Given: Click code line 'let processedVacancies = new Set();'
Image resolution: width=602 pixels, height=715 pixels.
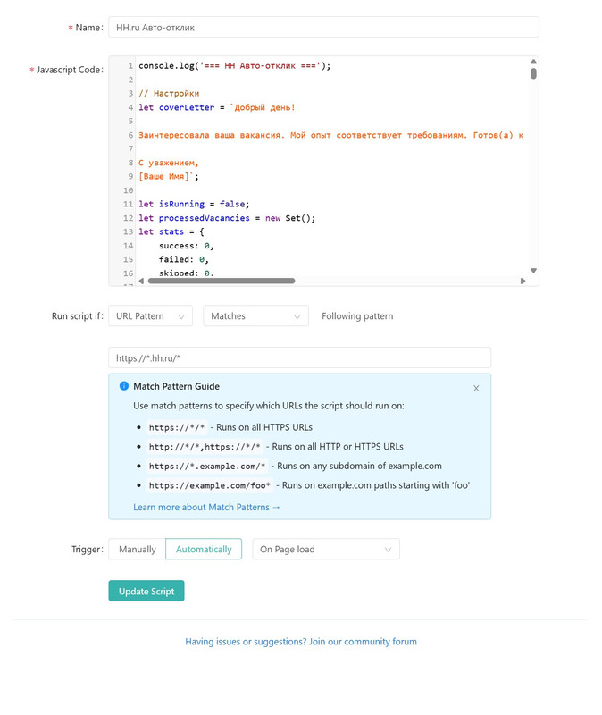Looking at the screenshot, I should [227, 218].
